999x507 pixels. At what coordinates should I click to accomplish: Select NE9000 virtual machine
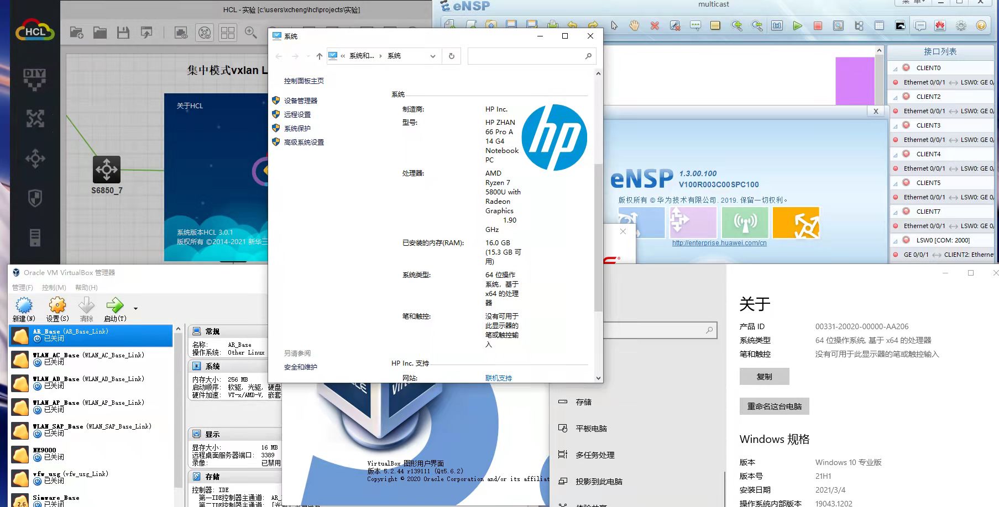(x=91, y=454)
